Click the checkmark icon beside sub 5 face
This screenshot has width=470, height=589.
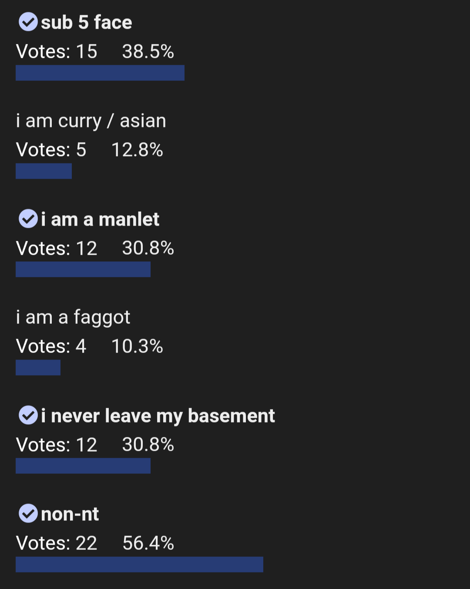[28, 22]
